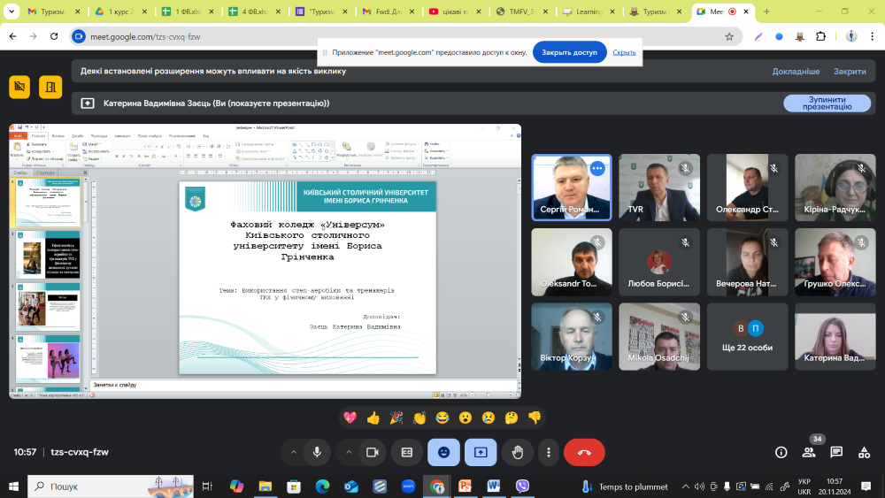Screen dimensions: 885x498
Task: Open Viber from taskbar
Action: (522, 487)
